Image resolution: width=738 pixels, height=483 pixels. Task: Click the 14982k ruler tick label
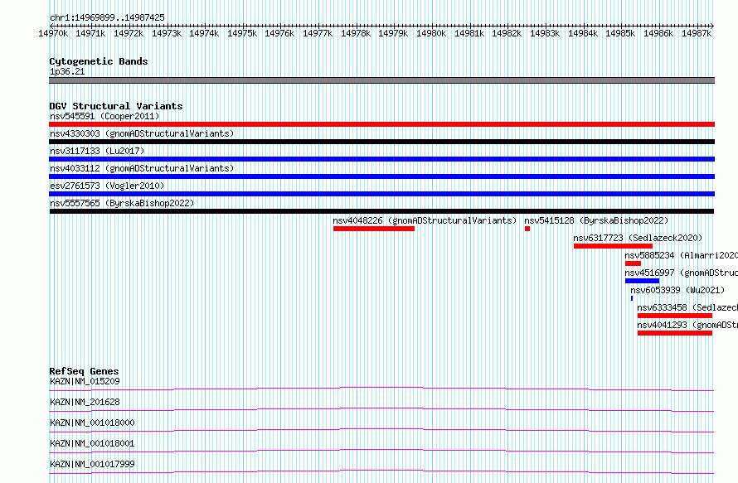click(507, 33)
